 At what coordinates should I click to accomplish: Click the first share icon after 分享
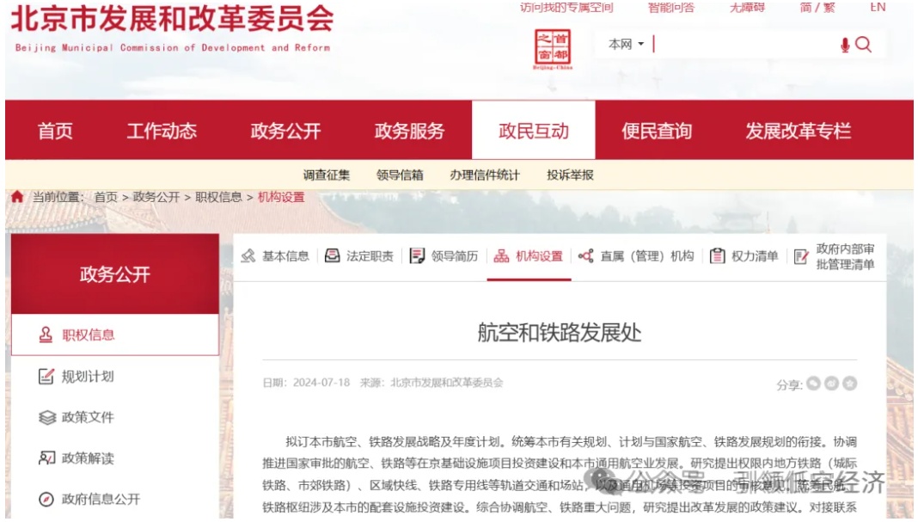[x=813, y=384]
